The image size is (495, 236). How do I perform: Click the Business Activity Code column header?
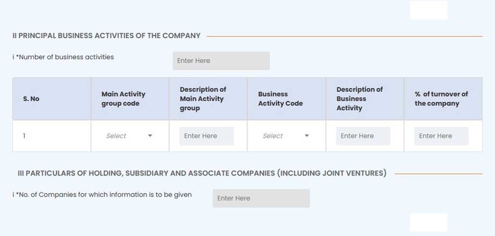pyautogui.click(x=280, y=99)
